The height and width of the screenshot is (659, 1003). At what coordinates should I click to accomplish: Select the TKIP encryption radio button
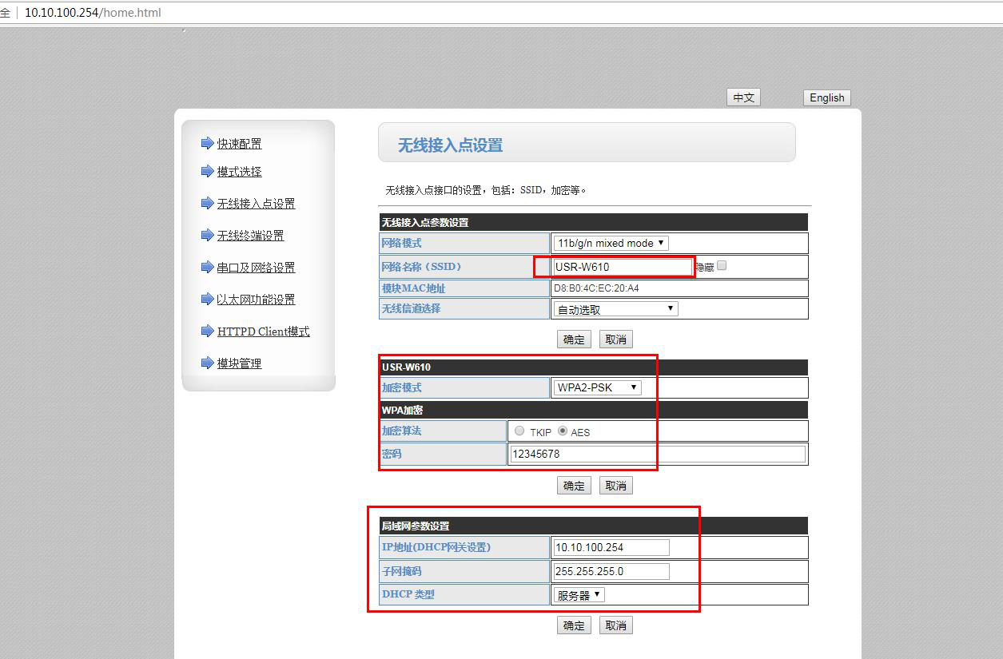click(519, 431)
